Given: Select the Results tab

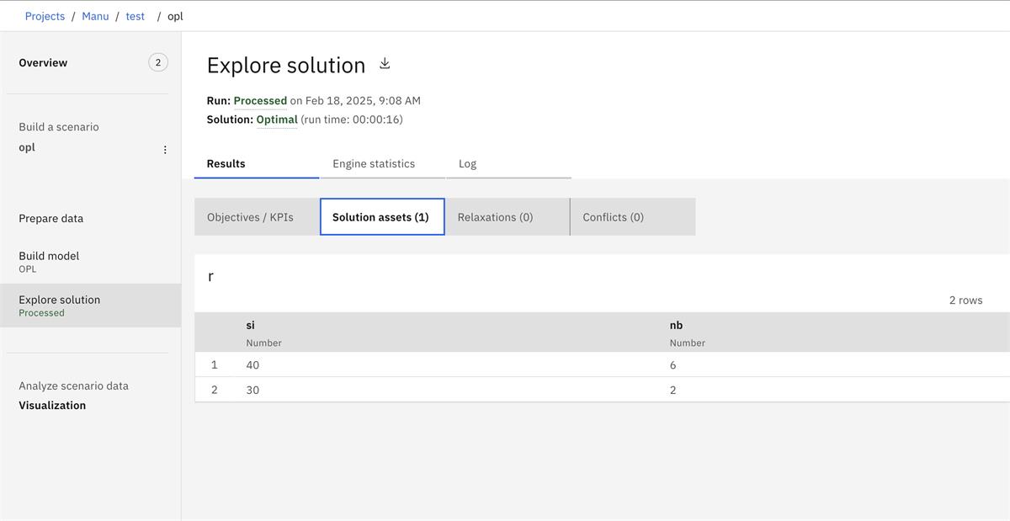Looking at the screenshot, I should 226,163.
